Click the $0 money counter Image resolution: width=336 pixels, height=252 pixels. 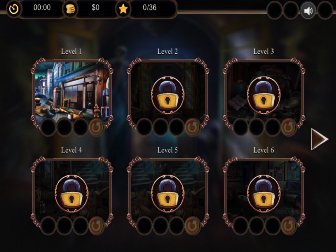(x=95, y=8)
